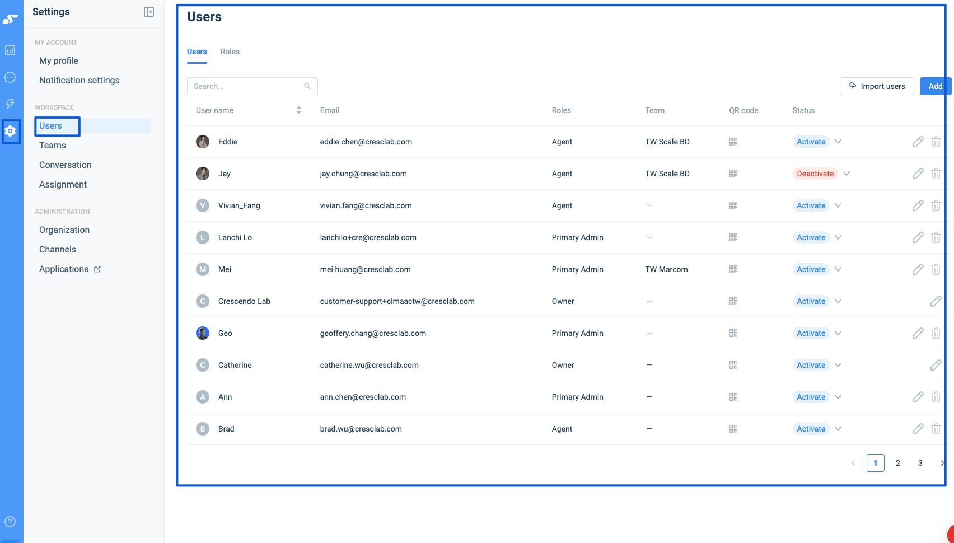Expand status dropdown for Eddie
The width and height of the screenshot is (954, 543).
point(838,142)
